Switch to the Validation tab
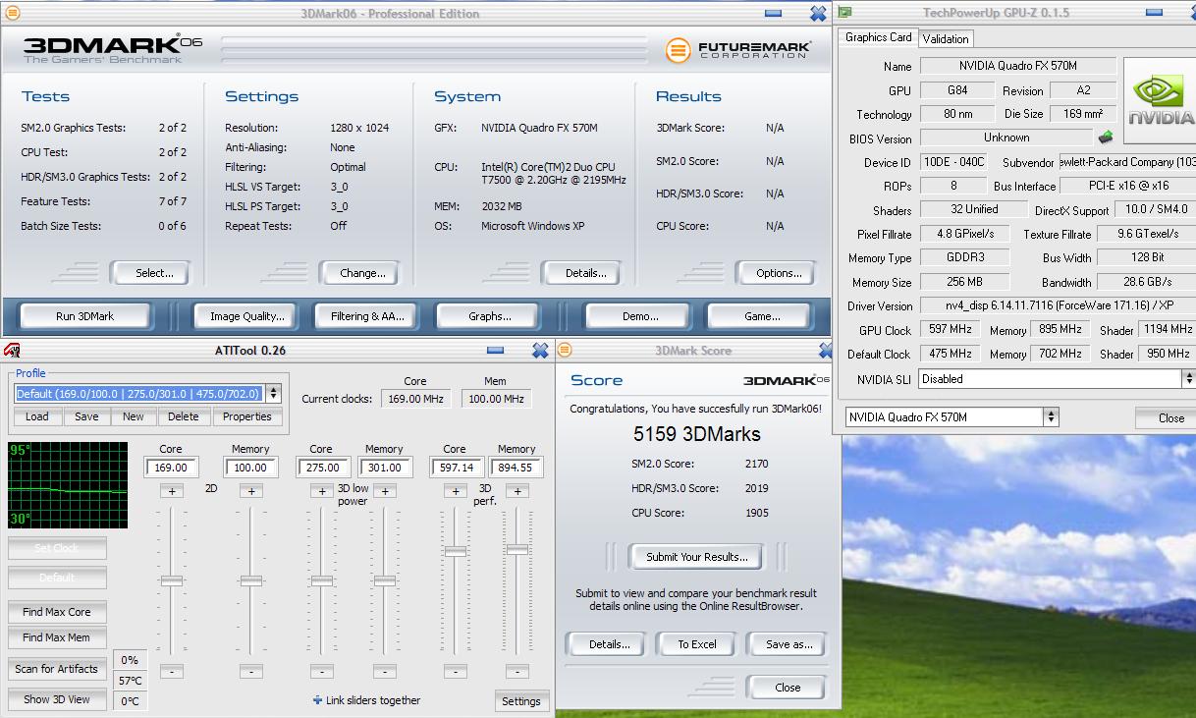This screenshot has width=1196, height=718. click(946, 38)
